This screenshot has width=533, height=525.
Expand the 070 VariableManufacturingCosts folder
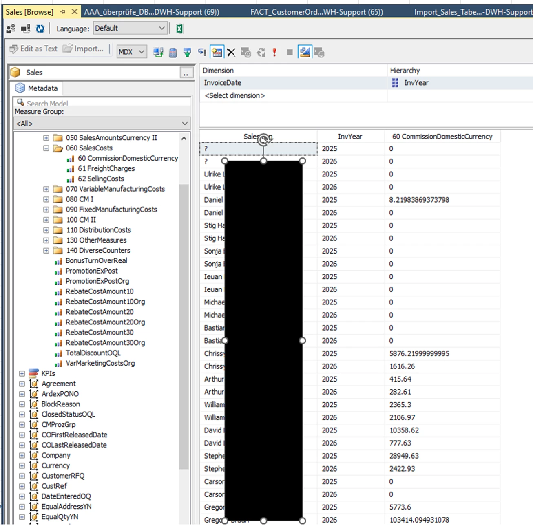[46, 189]
